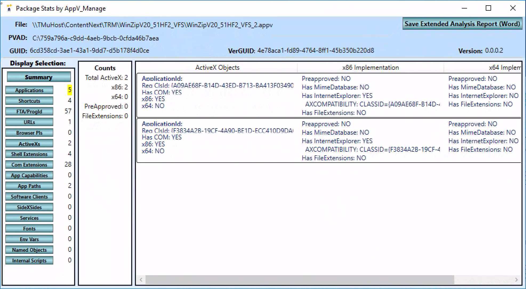View the Services list
Viewport: 526px width, 289px height.
click(x=29, y=218)
